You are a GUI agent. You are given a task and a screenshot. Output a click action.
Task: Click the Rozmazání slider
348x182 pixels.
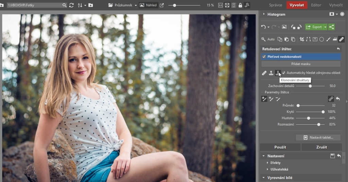click(310, 125)
